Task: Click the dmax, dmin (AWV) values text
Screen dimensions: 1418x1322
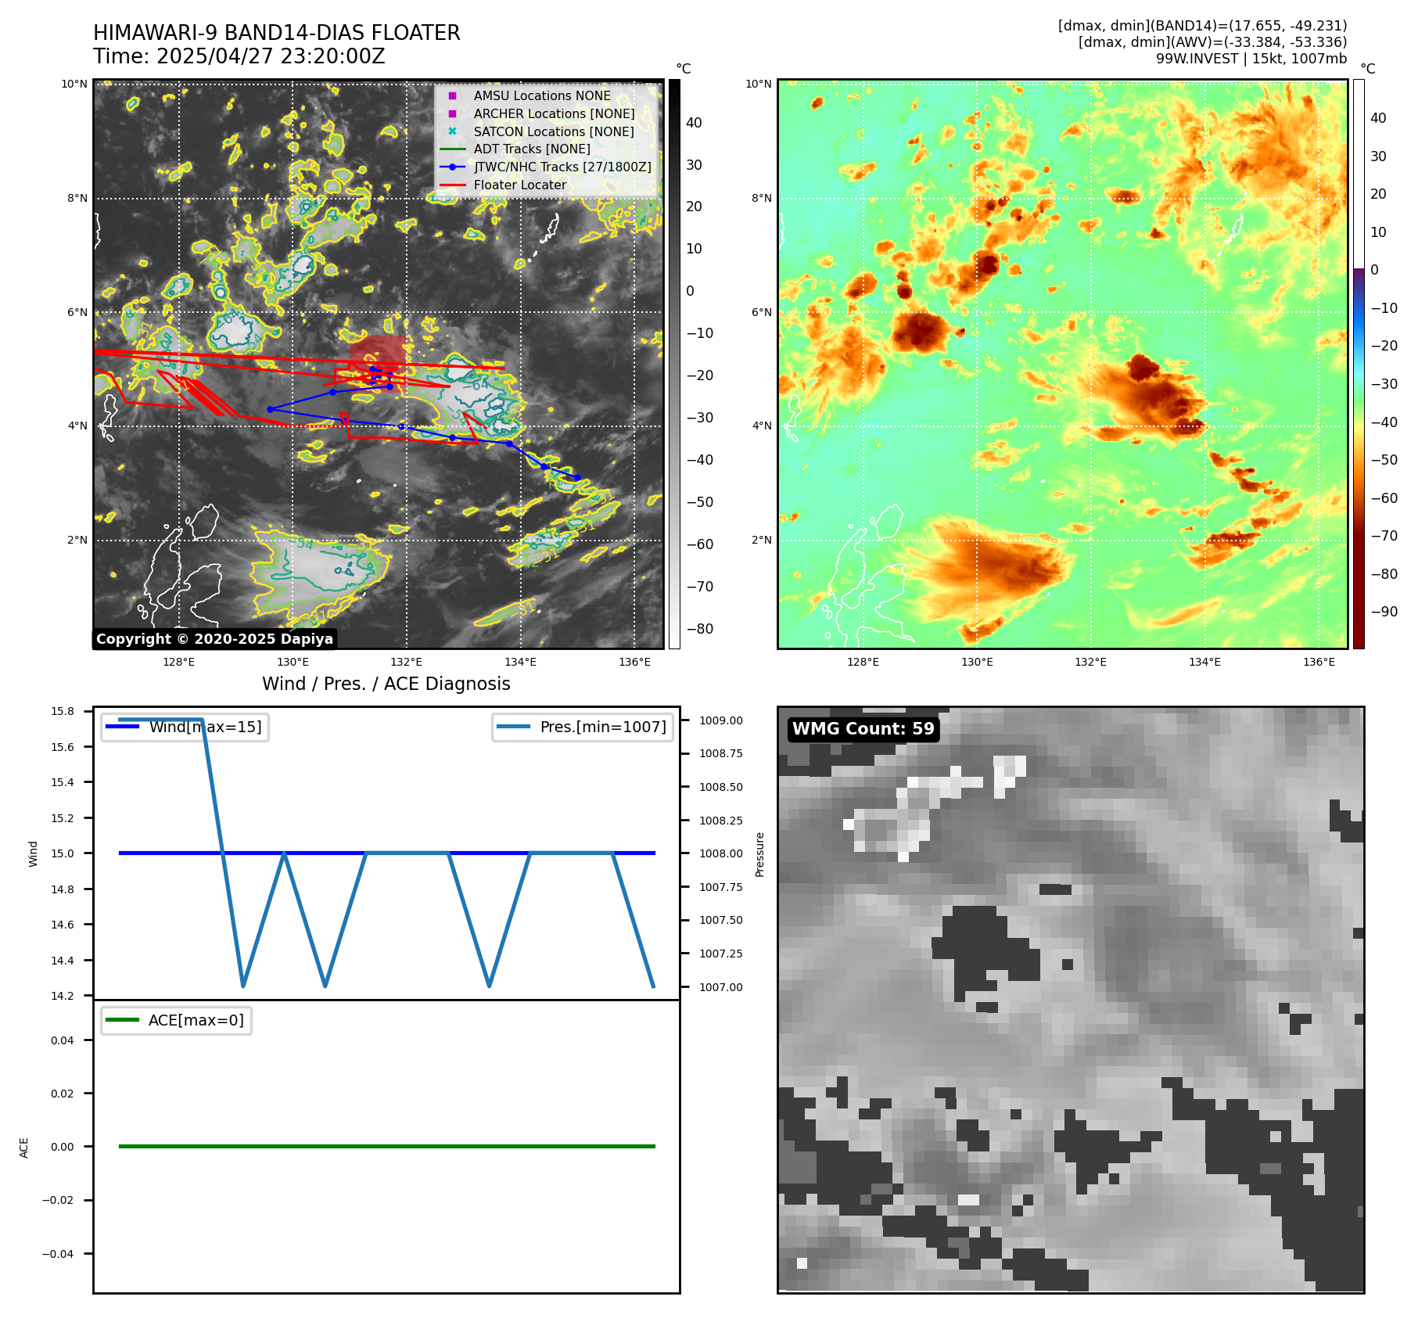Action: (x=1213, y=42)
